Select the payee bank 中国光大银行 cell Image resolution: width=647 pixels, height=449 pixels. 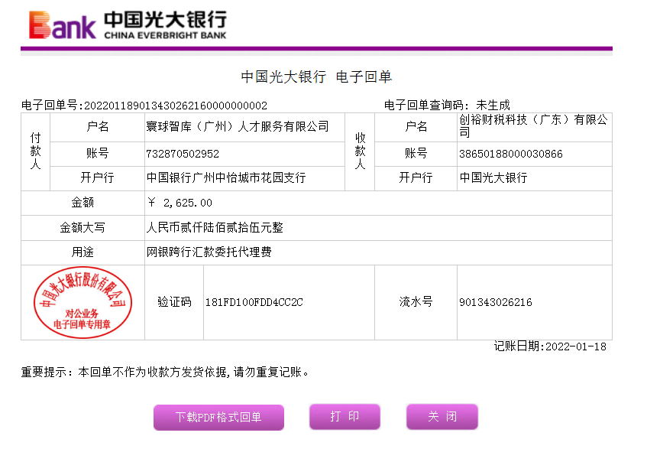pos(535,178)
